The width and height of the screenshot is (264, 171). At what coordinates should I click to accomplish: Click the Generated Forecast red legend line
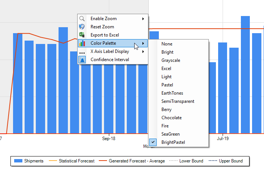[103, 161]
